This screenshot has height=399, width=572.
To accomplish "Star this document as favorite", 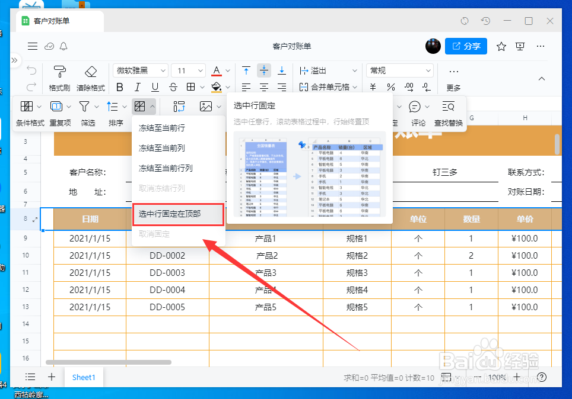I will pos(501,46).
